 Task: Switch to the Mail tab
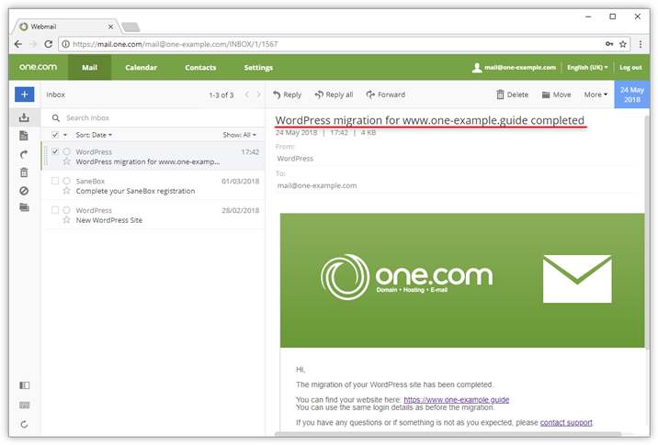89,68
